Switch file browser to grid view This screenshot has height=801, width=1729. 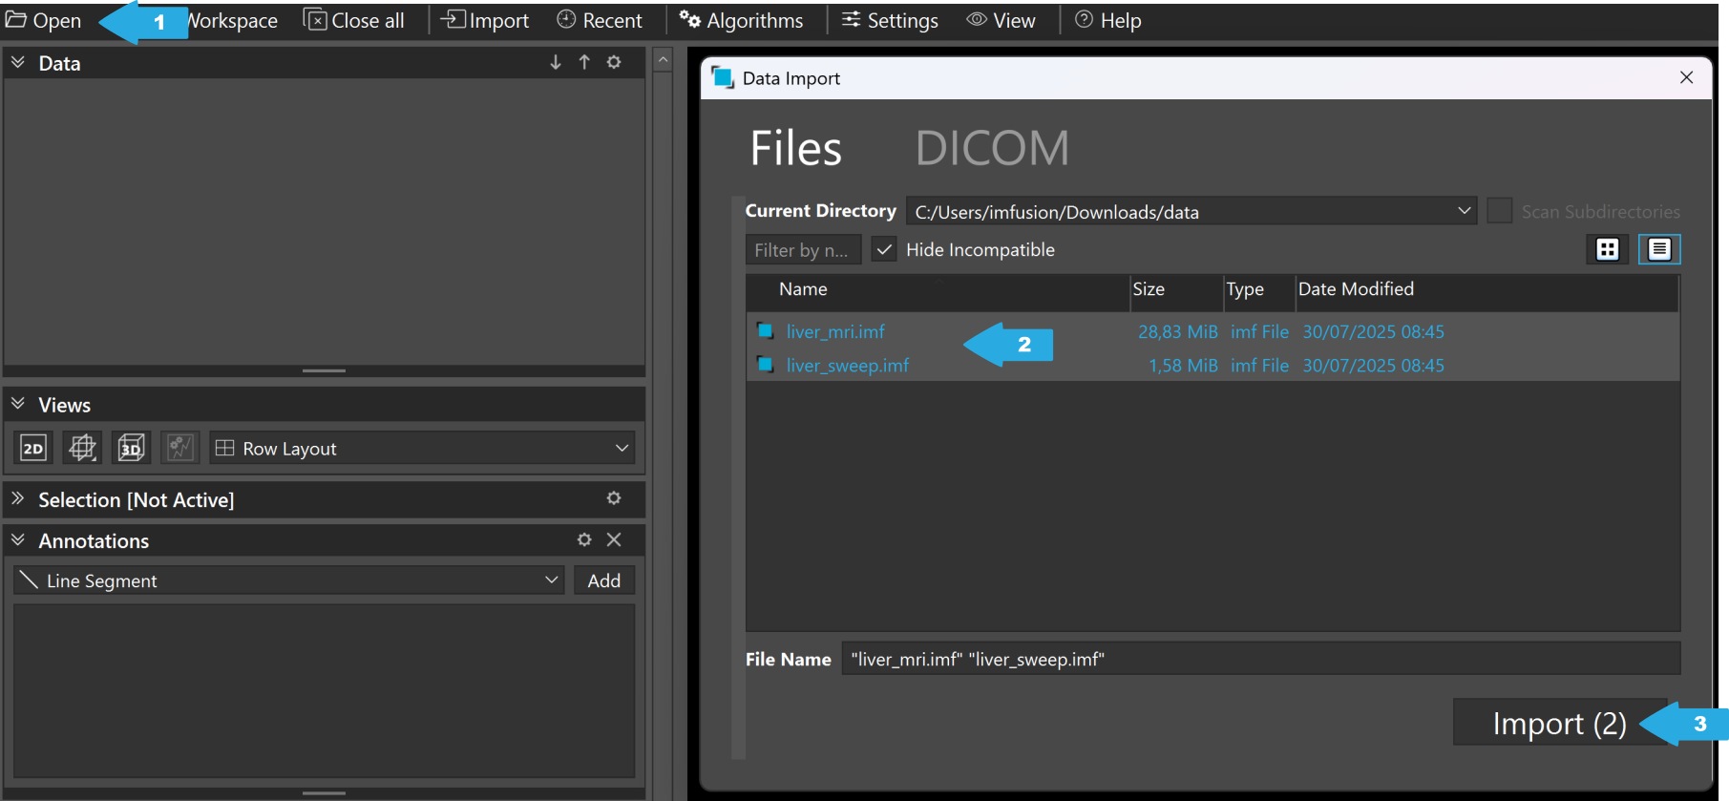[x=1608, y=250]
